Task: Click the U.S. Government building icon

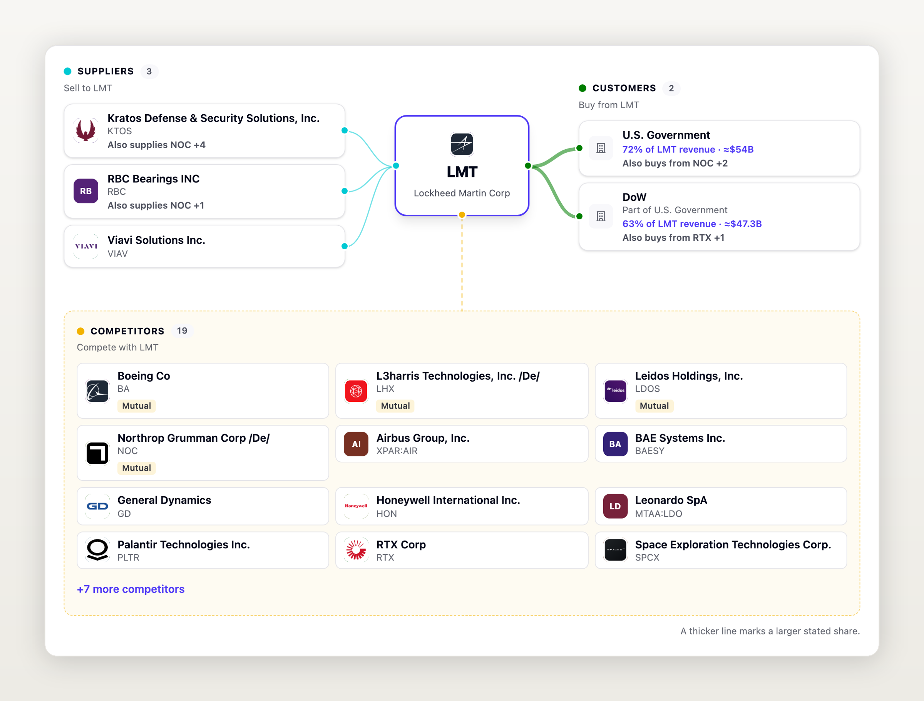Action: 601,148
